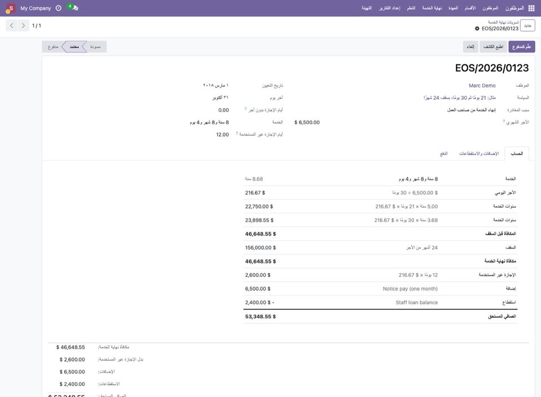Select the مسودة status stage
The image size is (541, 397).
[x=95, y=47]
